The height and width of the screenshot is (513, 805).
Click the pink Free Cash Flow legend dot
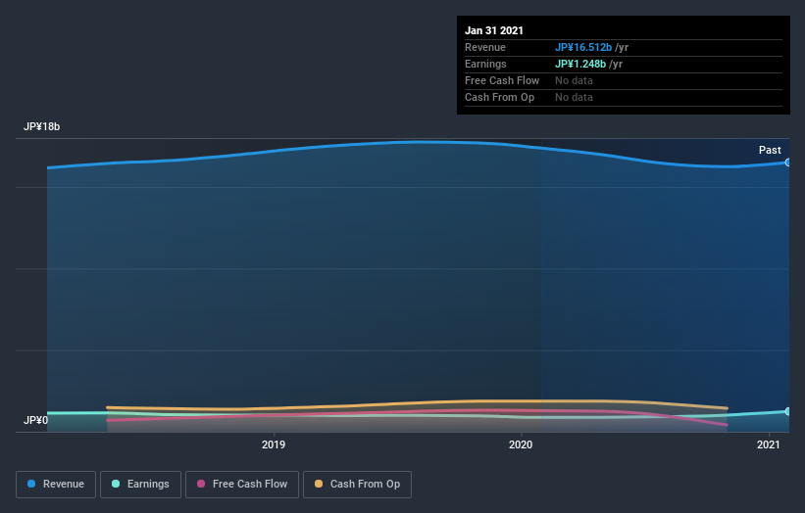point(201,484)
